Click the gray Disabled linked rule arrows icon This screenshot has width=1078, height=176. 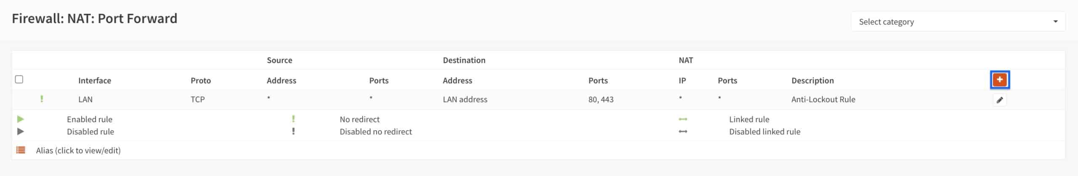683,131
